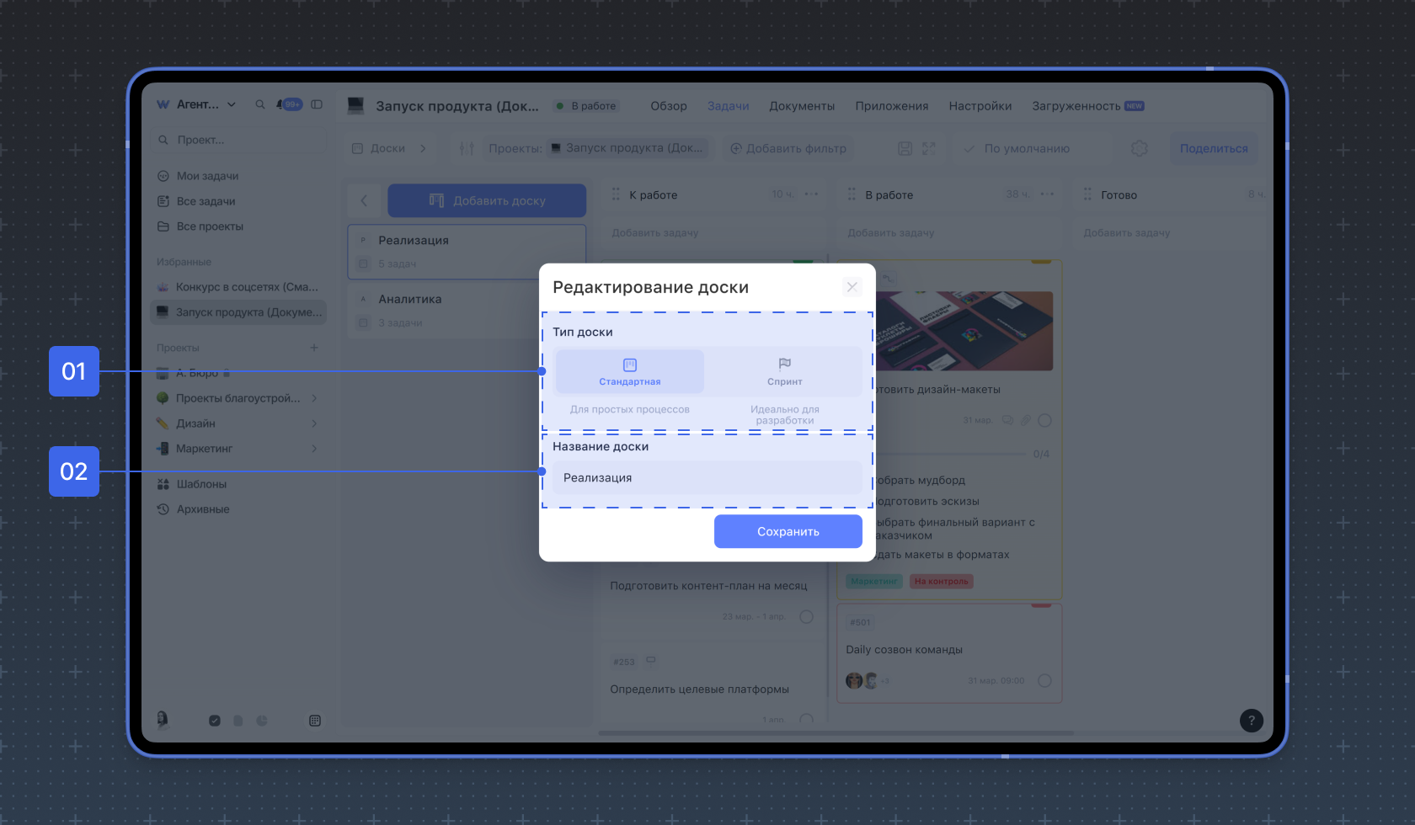1415x825 pixels.
Task: Click the save filter floppy disk icon
Action: tap(905, 148)
